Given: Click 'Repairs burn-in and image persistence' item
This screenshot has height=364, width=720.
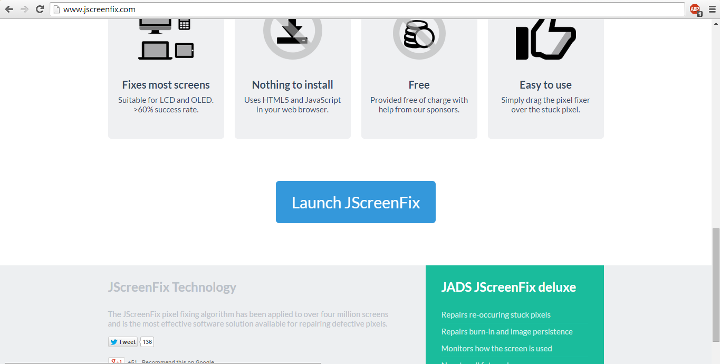Looking at the screenshot, I should (x=507, y=332).
